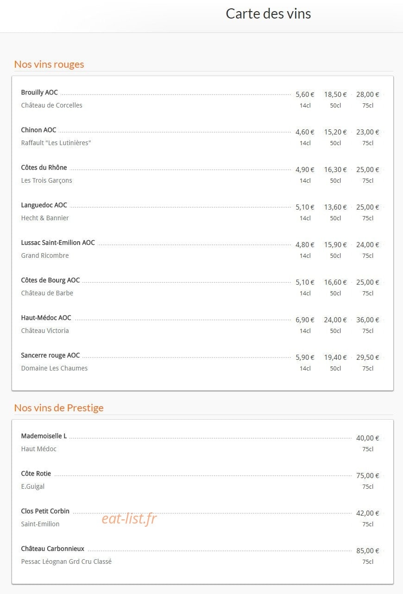The width and height of the screenshot is (403, 594).
Task: Click the Carte des vins title
Action: 268,14
